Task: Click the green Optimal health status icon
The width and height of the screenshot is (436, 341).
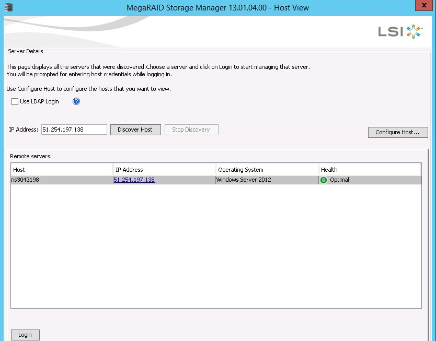Action: click(x=324, y=180)
